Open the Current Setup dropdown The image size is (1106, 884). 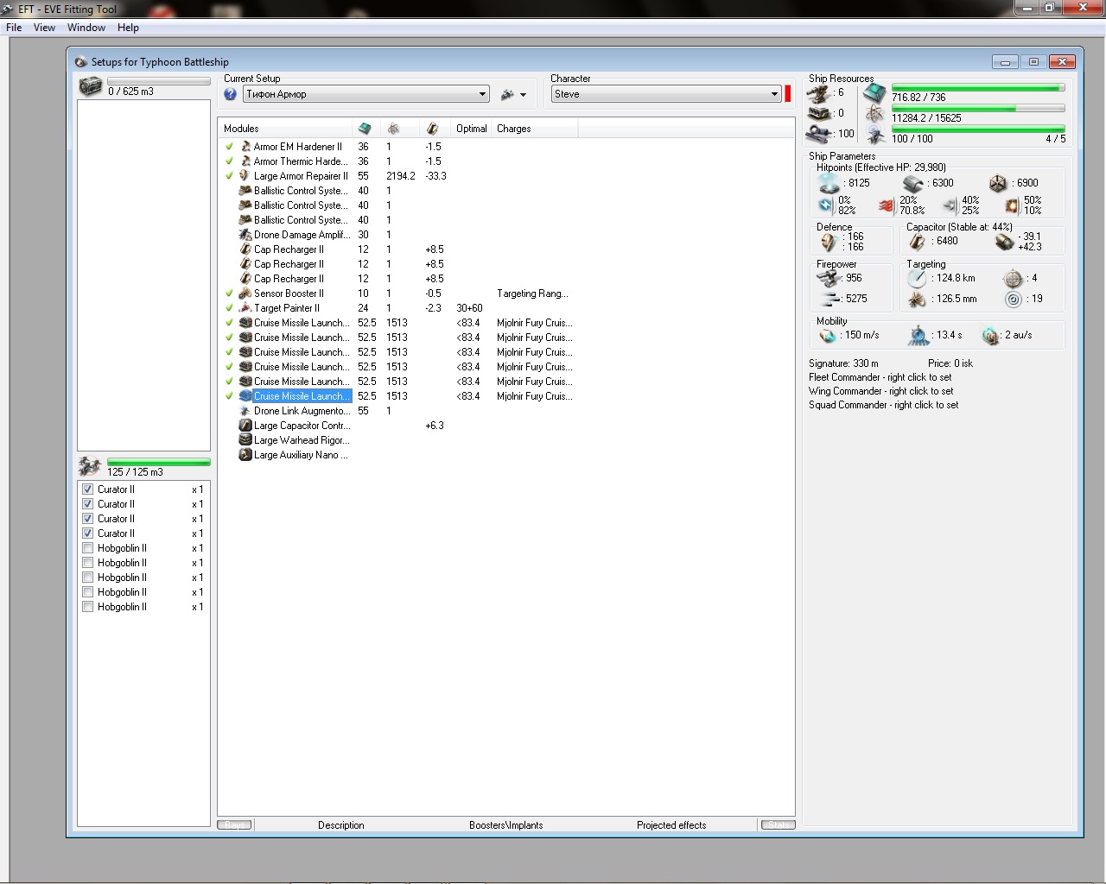coord(365,94)
